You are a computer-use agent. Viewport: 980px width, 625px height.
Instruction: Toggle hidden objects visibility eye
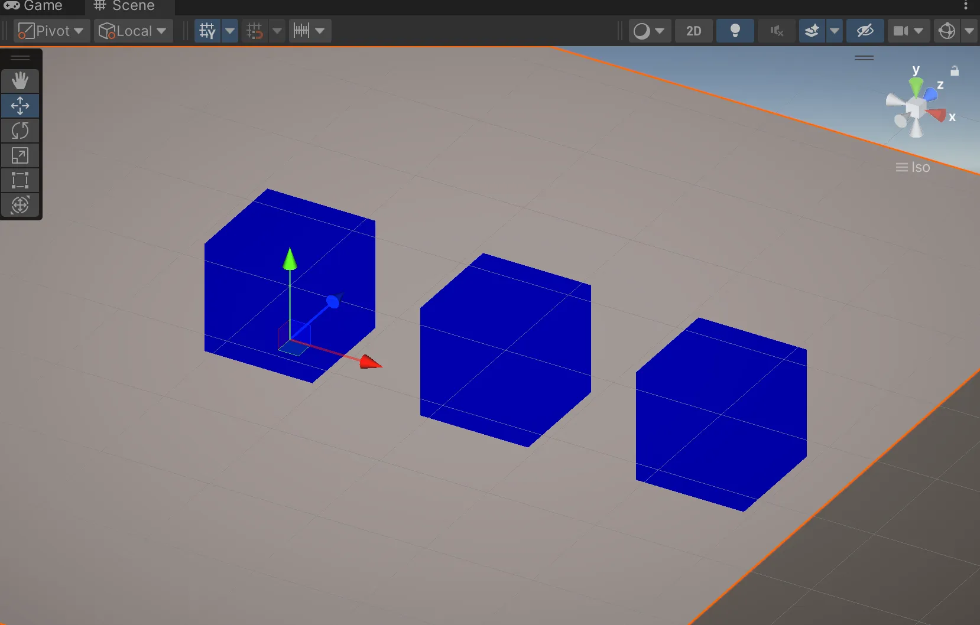click(x=865, y=31)
